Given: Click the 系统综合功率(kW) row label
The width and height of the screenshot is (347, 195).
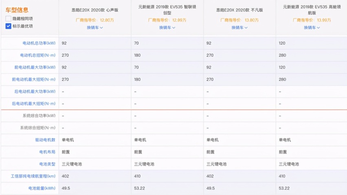Looking at the screenshot, I should click(39, 116).
